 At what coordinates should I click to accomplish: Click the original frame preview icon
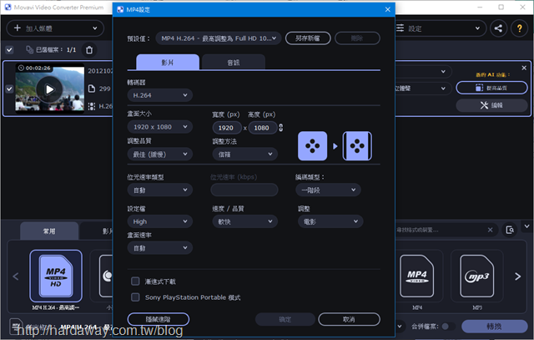(x=312, y=146)
